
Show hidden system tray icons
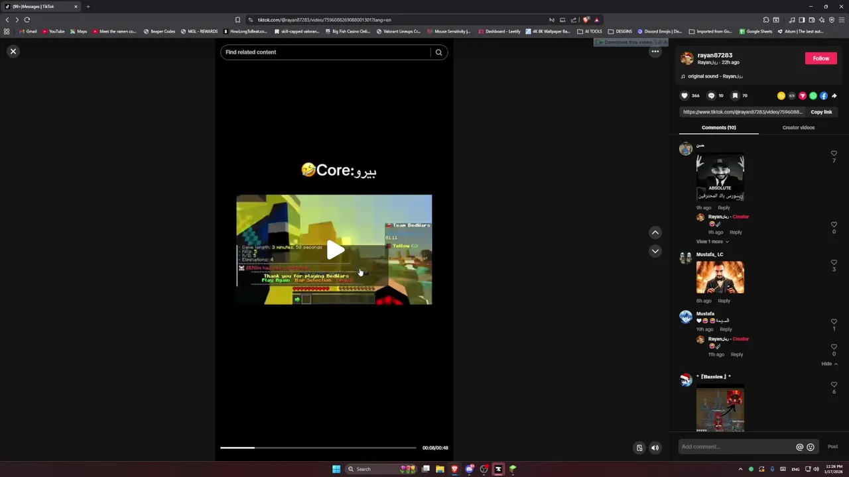pos(740,469)
